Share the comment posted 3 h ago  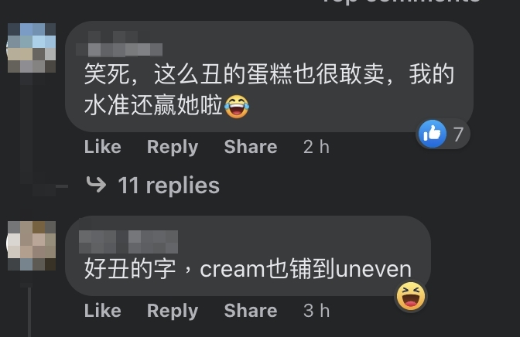(251, 311)
